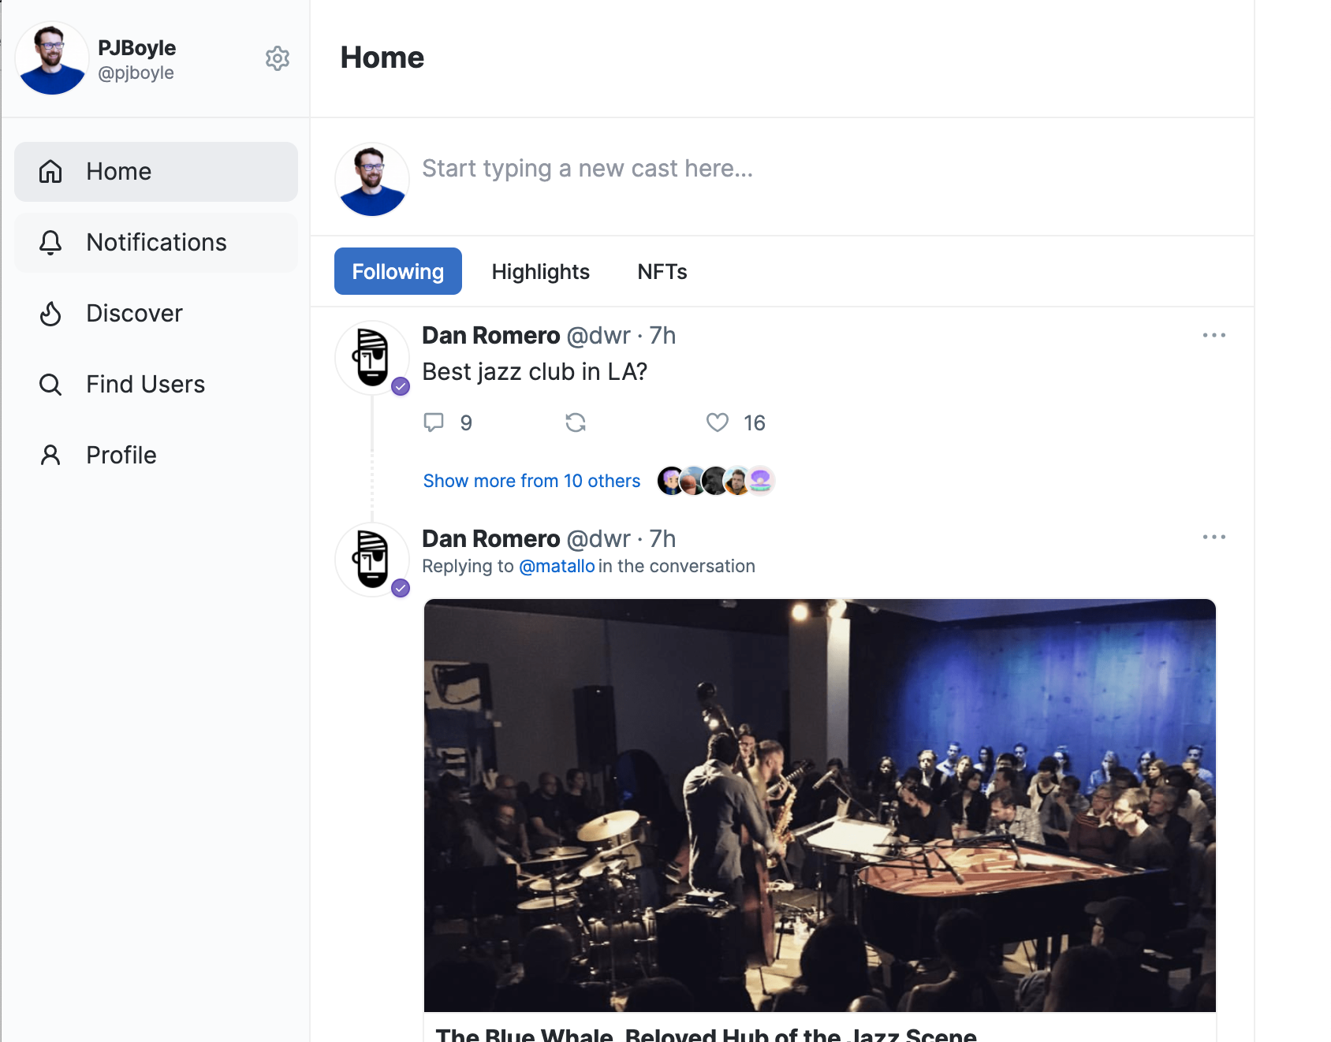
Task: Go to Discover in the sidebar
Action: [x=134, y=314]
